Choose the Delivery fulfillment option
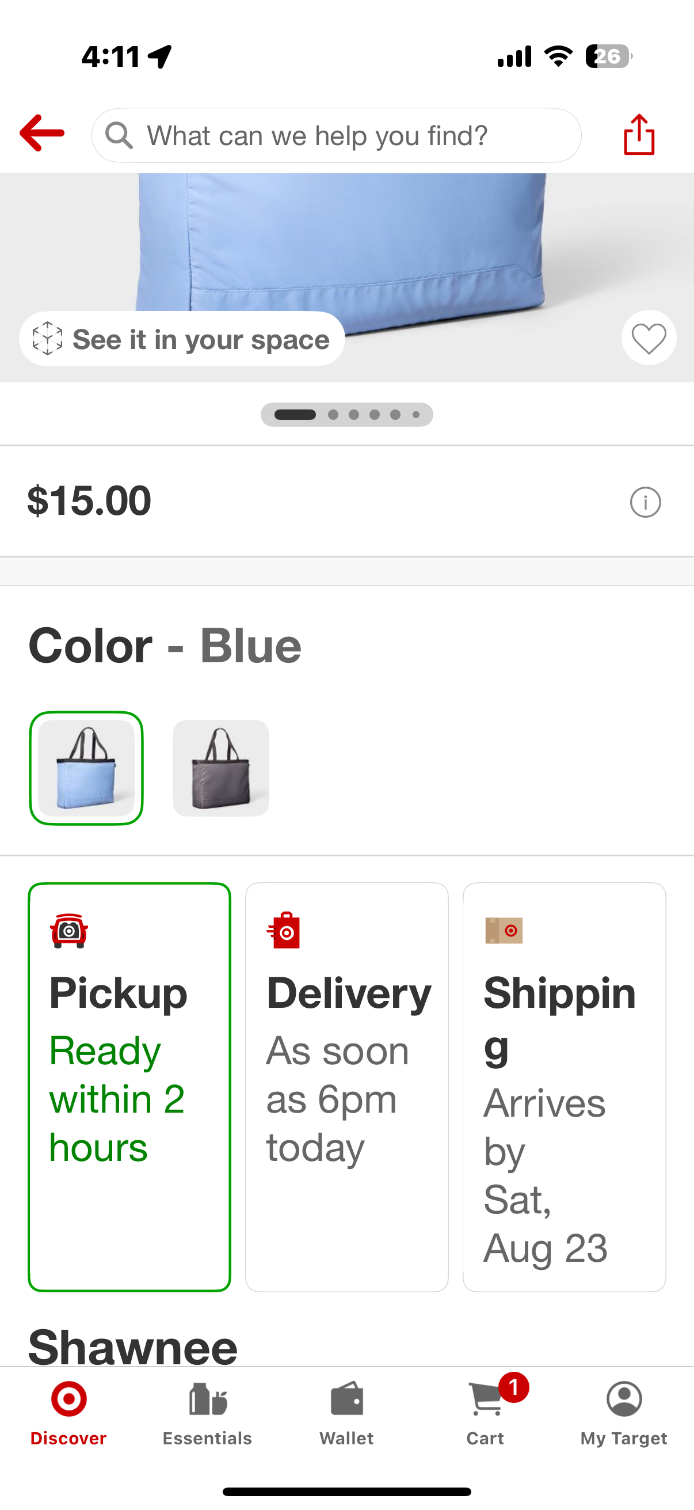This screenshot has height=1510, width=694. pos(346,1086)
